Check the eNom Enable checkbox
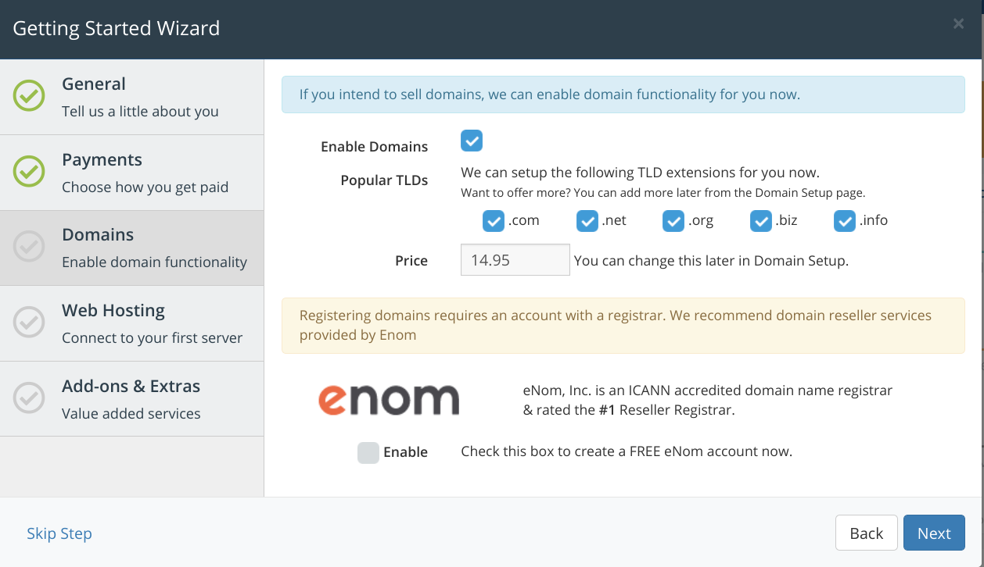The image size is (984, 567). click(x=368, y=452)
